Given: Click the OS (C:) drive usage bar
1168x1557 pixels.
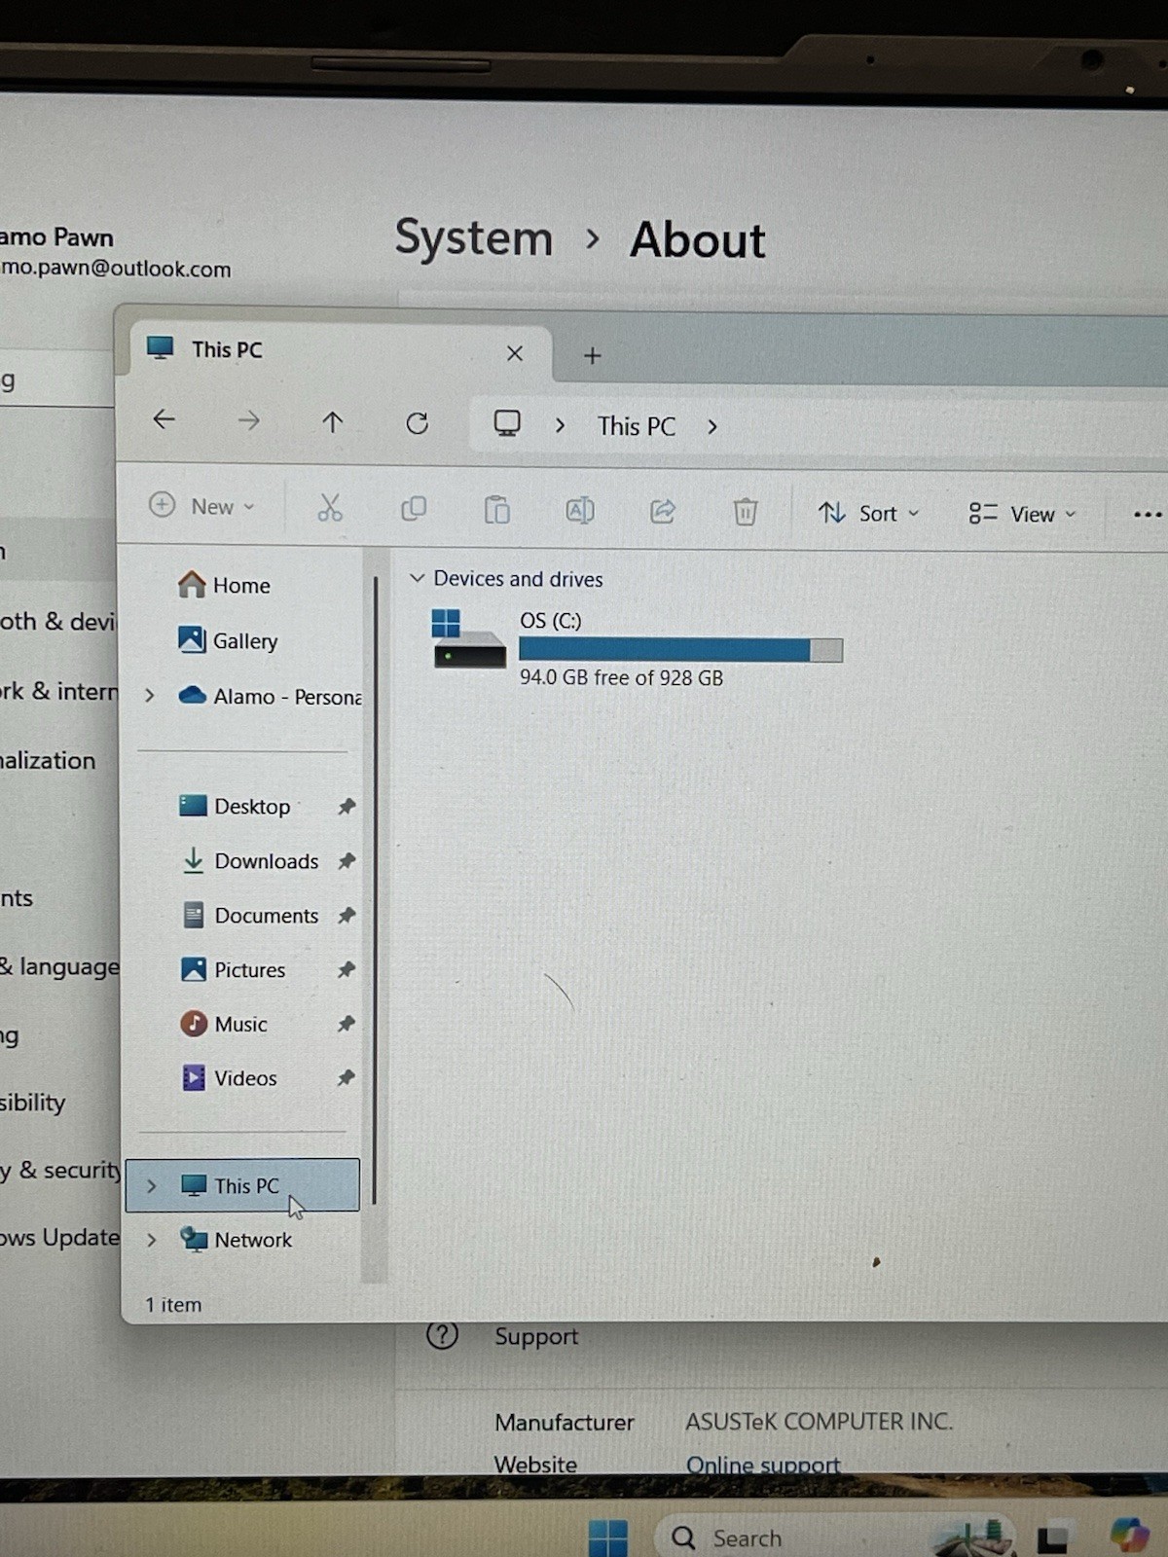Looking at the screenshot, I should [680, 650].
